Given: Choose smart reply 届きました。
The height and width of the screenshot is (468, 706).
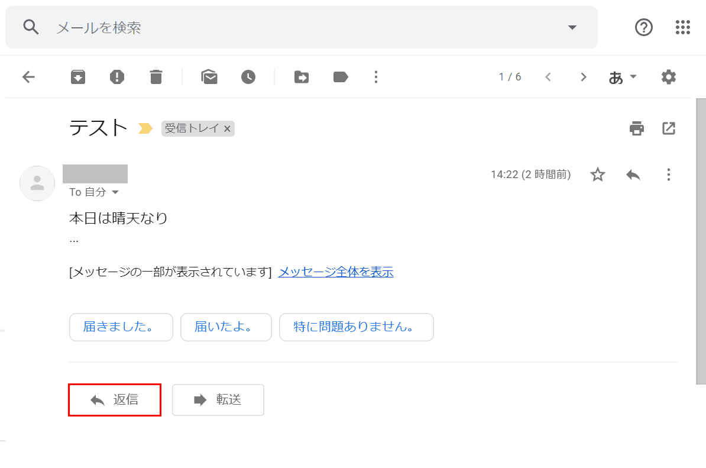Looking at the screenshot, I should 121,327.
